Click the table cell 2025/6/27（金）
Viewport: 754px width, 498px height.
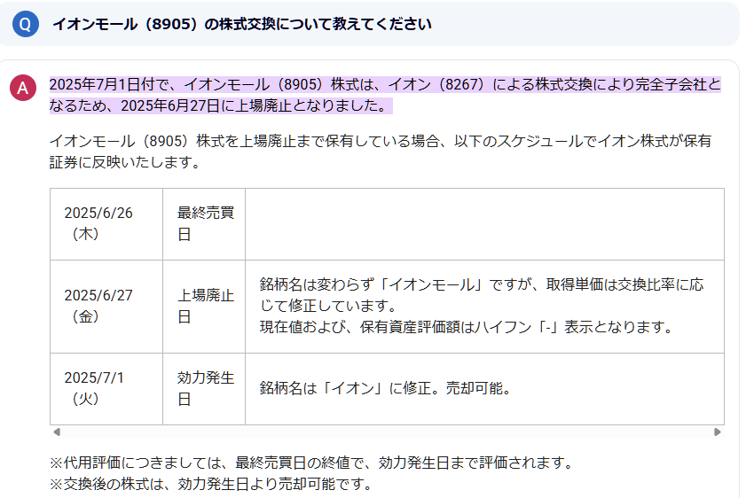(x=106, y=307)
